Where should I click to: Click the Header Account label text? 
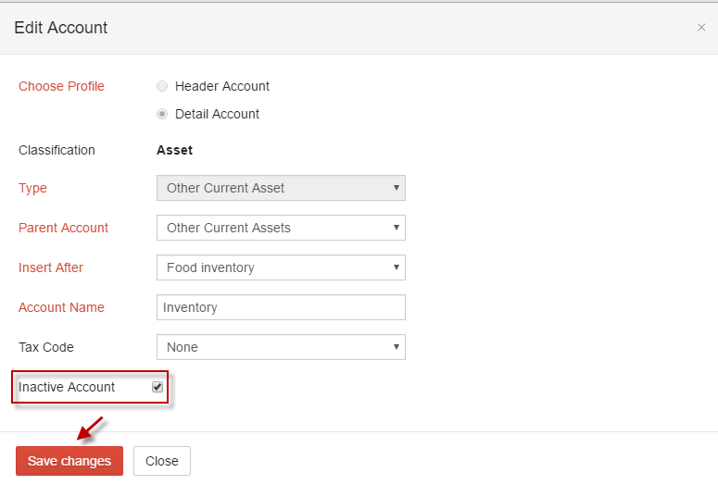coord(222,86)
